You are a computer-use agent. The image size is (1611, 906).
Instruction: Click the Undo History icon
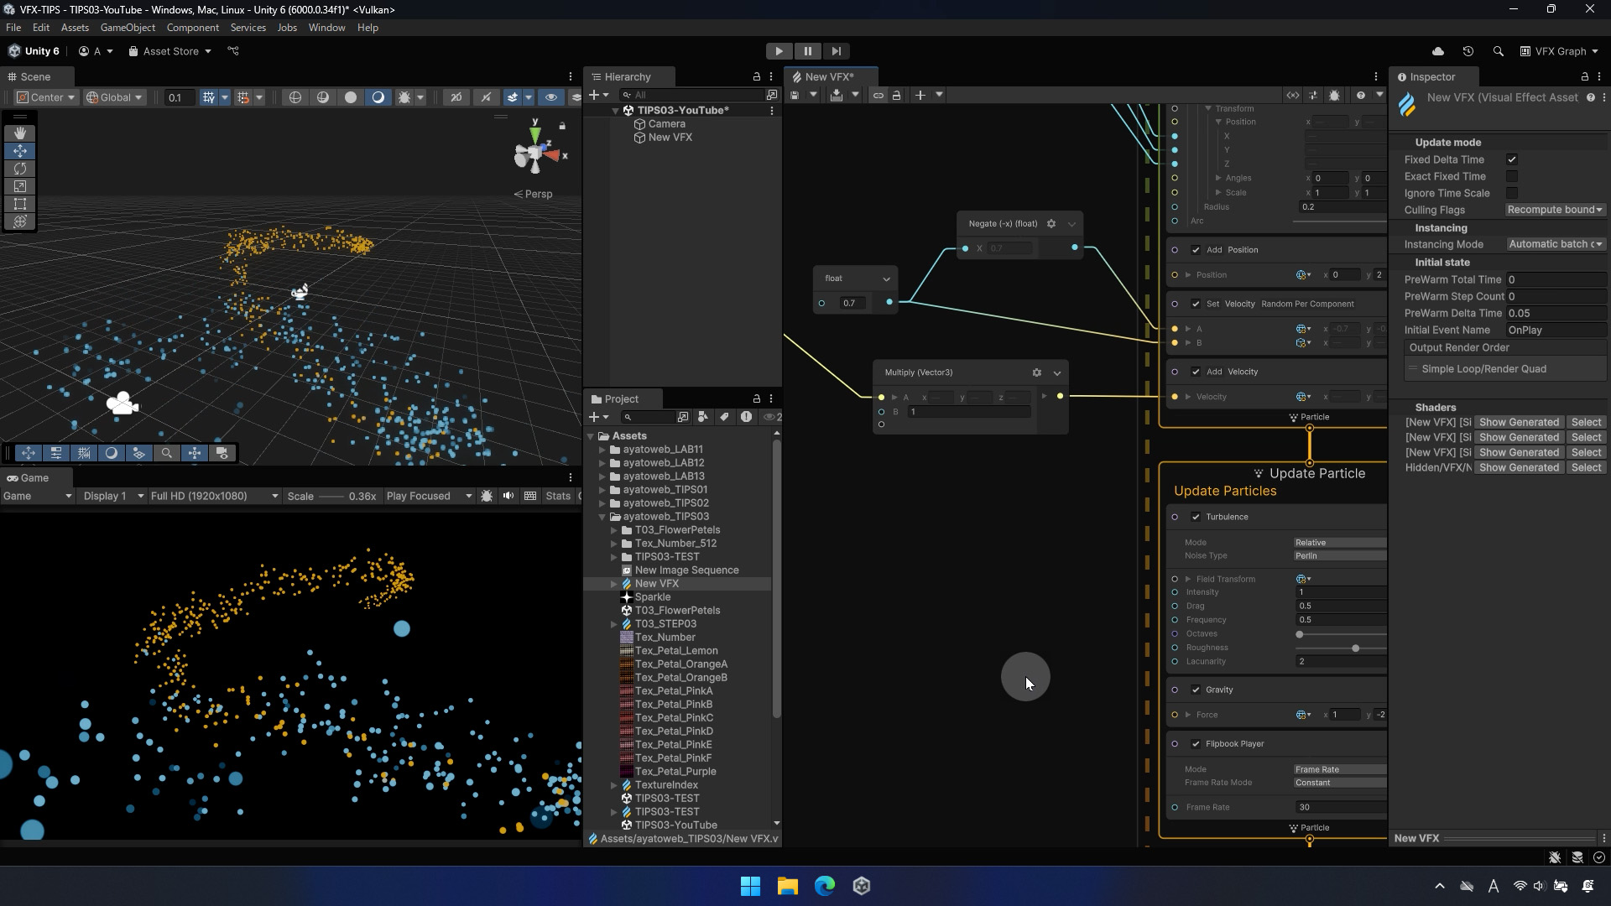[x=1468, y=51]
